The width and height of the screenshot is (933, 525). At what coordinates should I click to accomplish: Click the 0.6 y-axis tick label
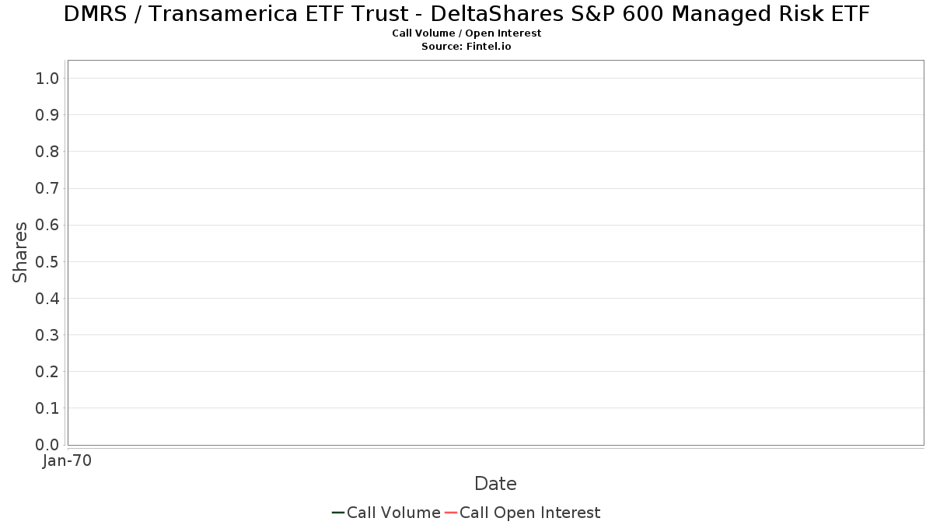[x=47, y=225]
